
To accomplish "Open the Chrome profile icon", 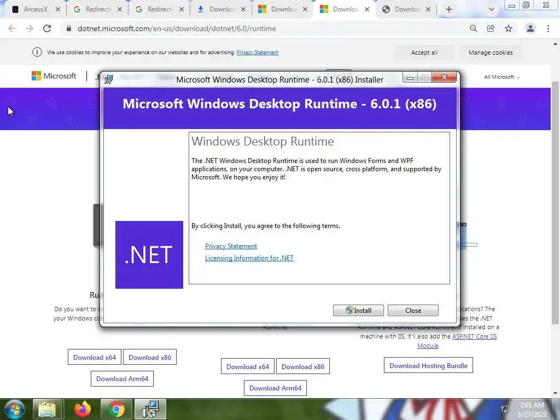I will tap(530, 28).
